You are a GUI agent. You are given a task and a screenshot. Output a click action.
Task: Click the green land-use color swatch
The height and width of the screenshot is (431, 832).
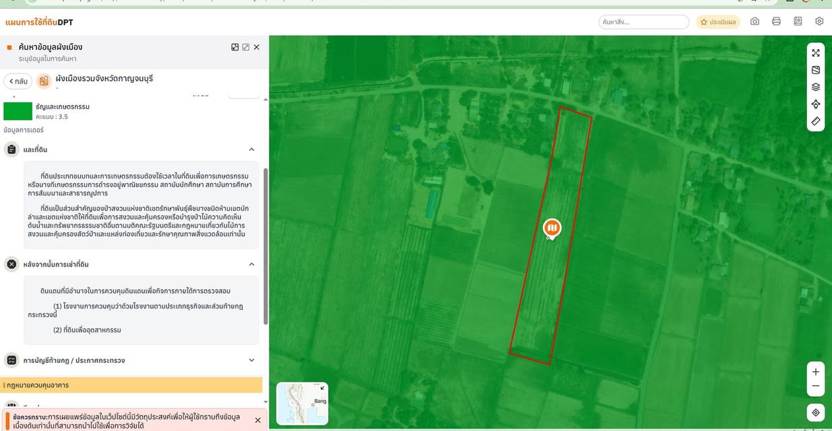tap(18, 111)
